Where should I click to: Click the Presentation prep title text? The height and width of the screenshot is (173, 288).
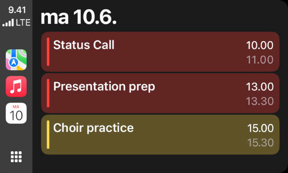point(104,87)
